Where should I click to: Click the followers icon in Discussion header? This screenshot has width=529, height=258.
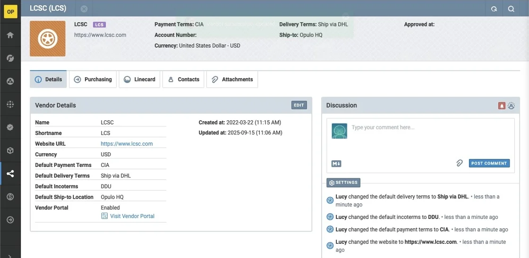(x=511, y=106)
